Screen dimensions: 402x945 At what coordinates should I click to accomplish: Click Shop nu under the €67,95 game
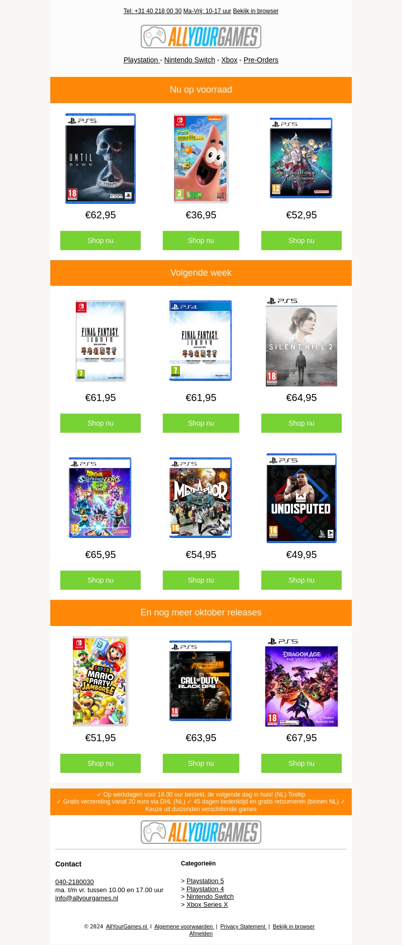tap(301, 763)
